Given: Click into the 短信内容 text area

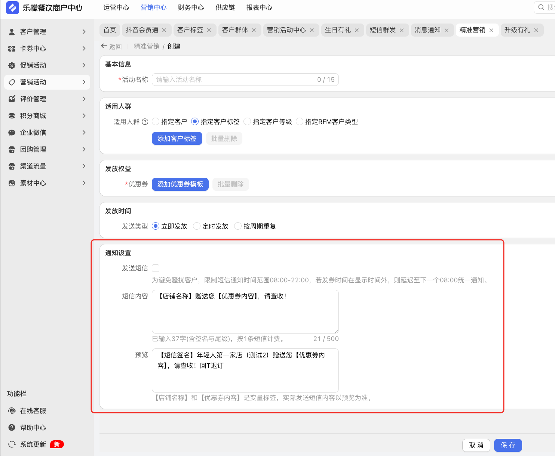Looking at the screenshot, I should [x=245, y=311].
